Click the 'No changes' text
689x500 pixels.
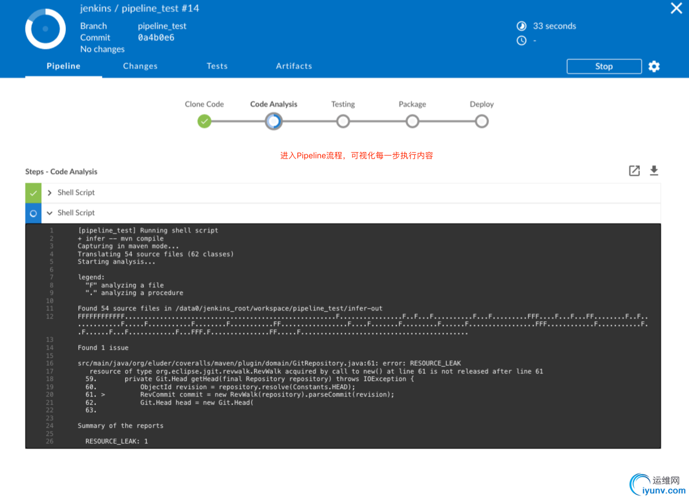(x=102, y=49)
